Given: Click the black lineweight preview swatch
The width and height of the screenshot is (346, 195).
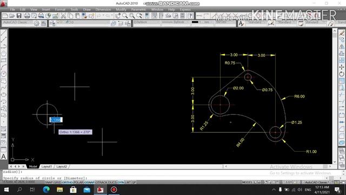Looking at the screenshot, I should [195, 22].
